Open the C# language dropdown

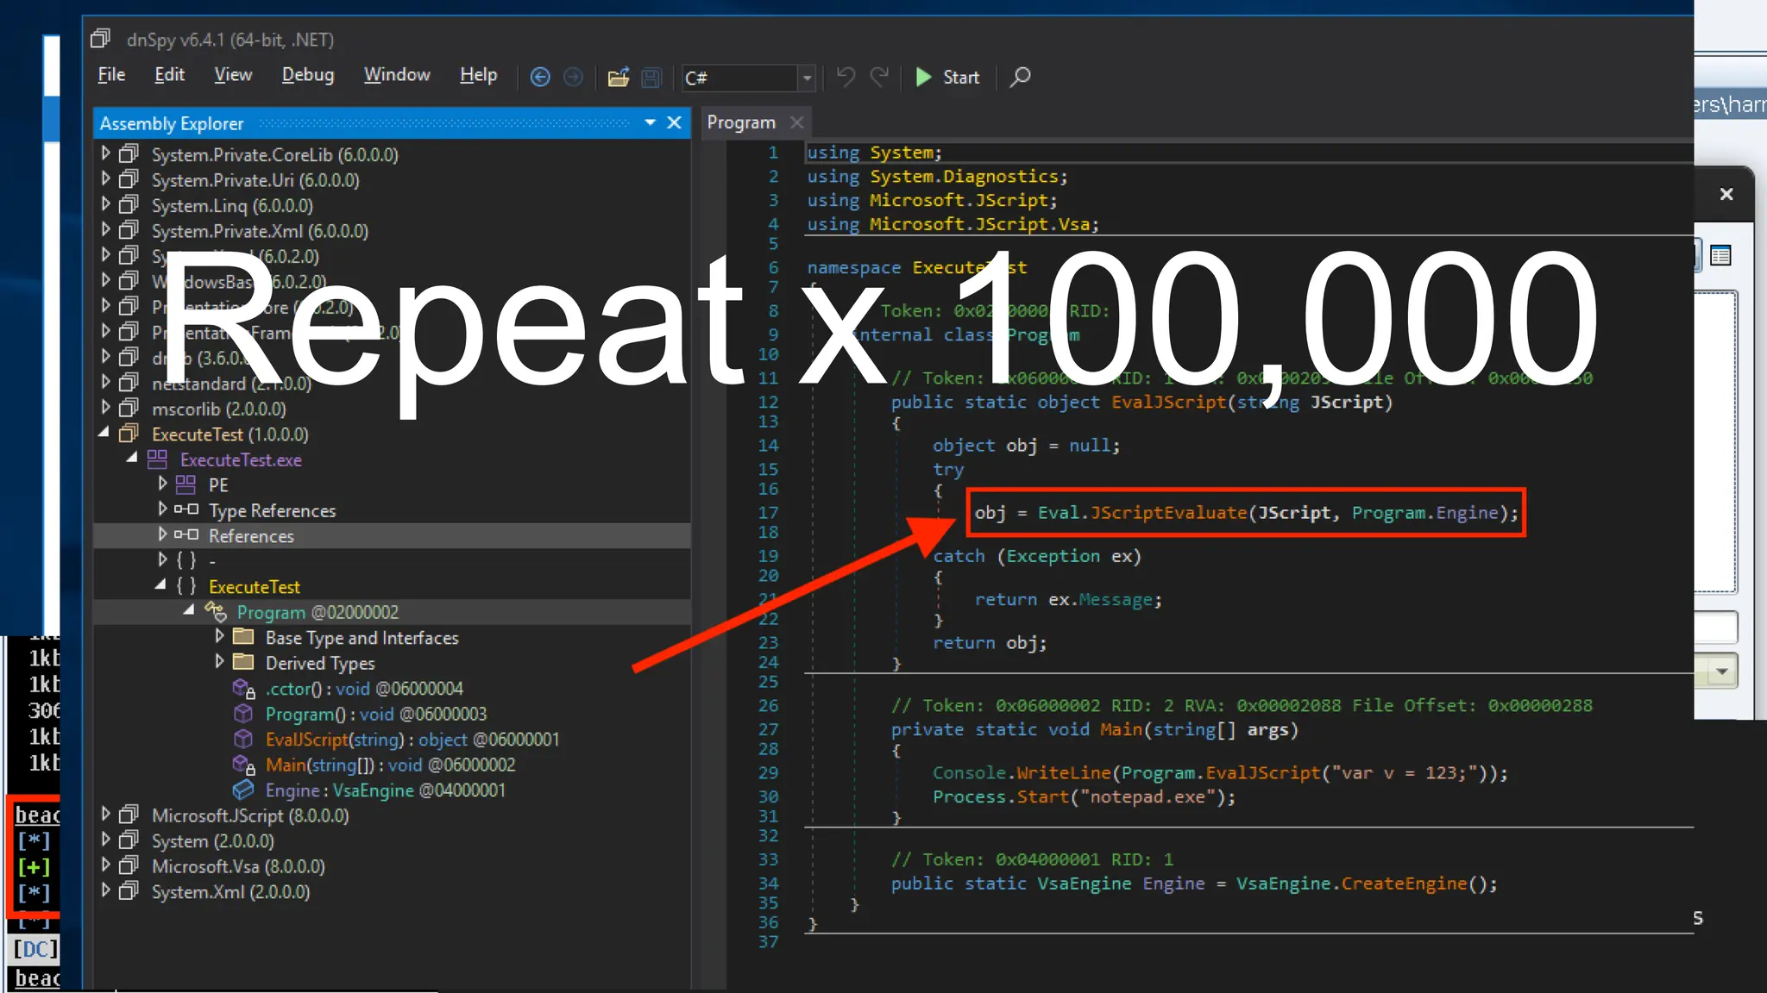click(807, 78)
